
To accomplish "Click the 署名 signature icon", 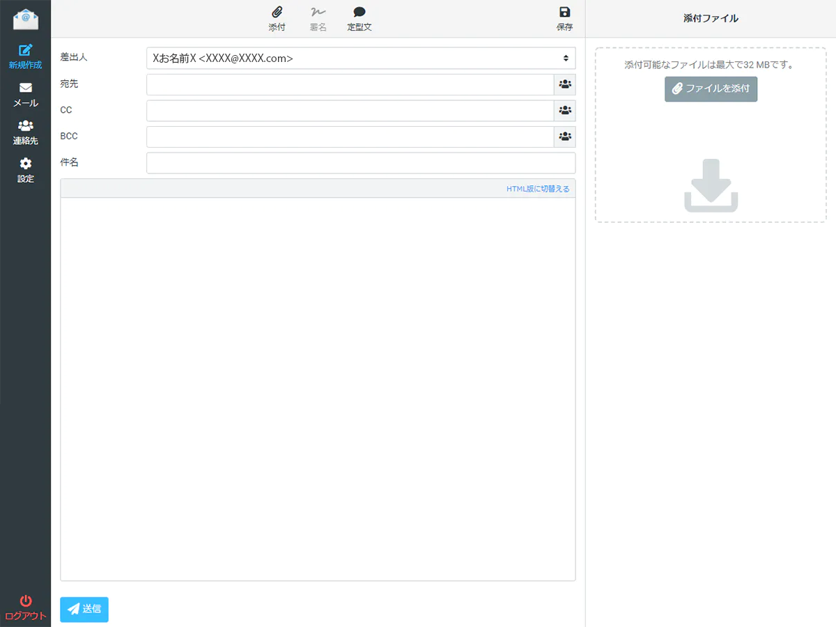I will [x=318, y=13].
